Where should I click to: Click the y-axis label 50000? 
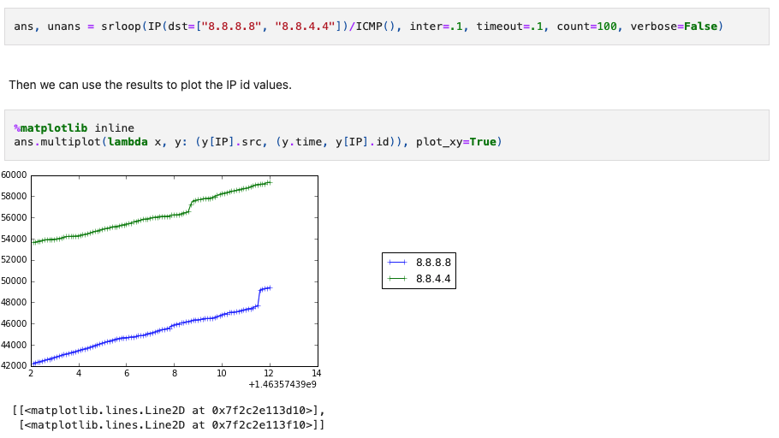[x=14, y=281]
